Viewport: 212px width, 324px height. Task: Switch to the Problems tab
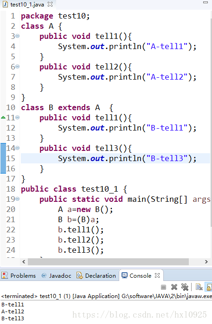19,275
